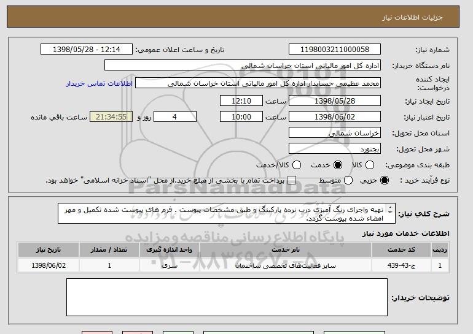Viewport: 473px width, 334px height.
Task: Click the delivery city field بجنورد
Action: point(335,149)
